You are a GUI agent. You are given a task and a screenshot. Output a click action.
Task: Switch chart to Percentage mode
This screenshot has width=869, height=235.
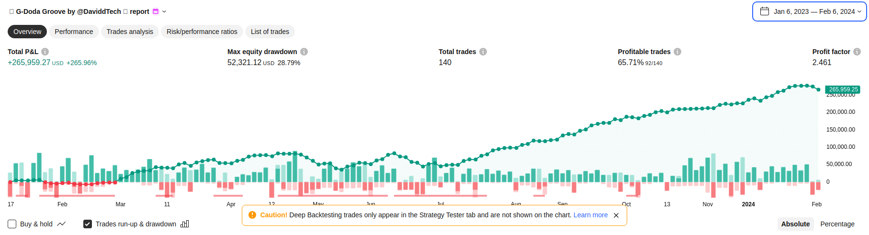pyautogui.click(x=837, y=224)
